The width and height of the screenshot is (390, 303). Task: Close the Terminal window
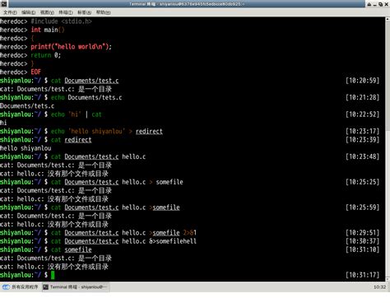386,4
